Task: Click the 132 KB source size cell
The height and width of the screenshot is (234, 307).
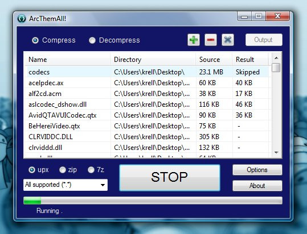Action: 209,147
